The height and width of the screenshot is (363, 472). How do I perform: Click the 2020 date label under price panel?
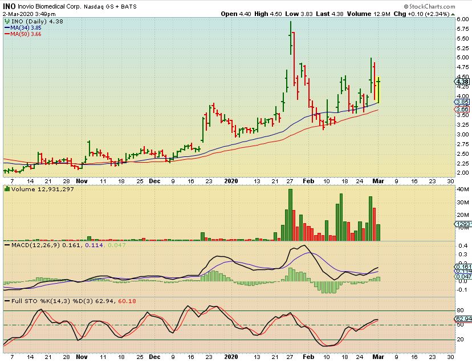(231, 181)
